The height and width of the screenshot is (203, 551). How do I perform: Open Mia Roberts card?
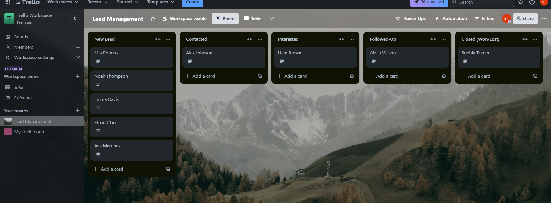pos(132,57)
